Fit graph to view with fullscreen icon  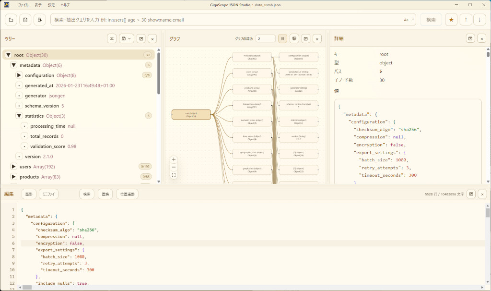pyautogui.click(x=174, y=175)
